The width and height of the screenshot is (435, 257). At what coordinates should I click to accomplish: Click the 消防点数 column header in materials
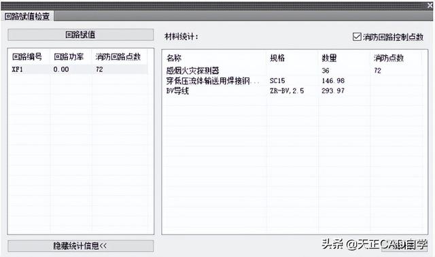tap(388, 58)
